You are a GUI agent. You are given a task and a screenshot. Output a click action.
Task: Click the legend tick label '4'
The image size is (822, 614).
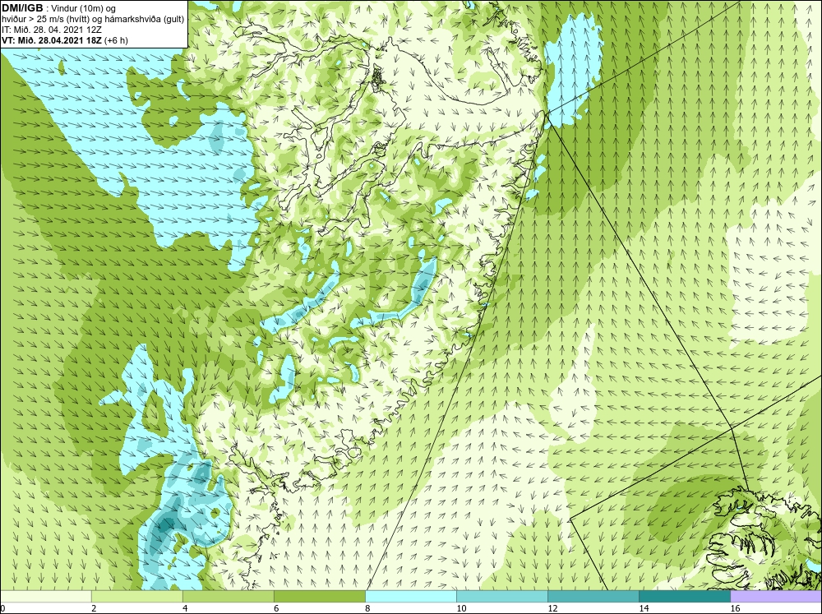pos(185,608)
